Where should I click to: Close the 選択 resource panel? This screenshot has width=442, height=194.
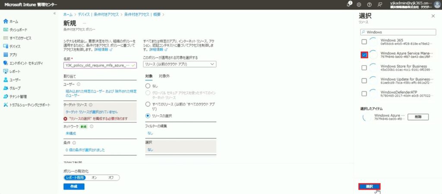(433, 16)
